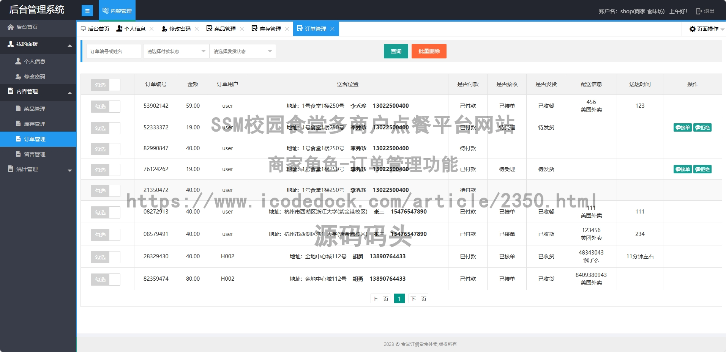The height and width of the screenshot is (352, 726).
Task: Click the file icon beside sidebar 库存管理
Action: click(x=18, y=124)
